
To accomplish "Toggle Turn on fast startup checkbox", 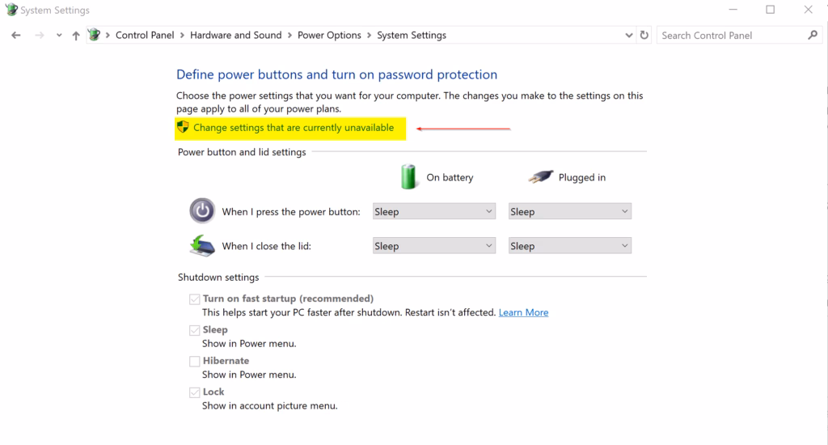I will [194, 299].
